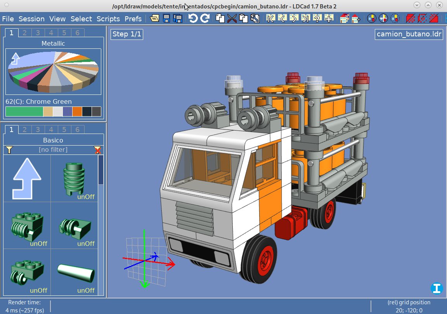Select the purple-blue color swatch
Viewport: 447px width, 314px height.
tap(68, 112)
